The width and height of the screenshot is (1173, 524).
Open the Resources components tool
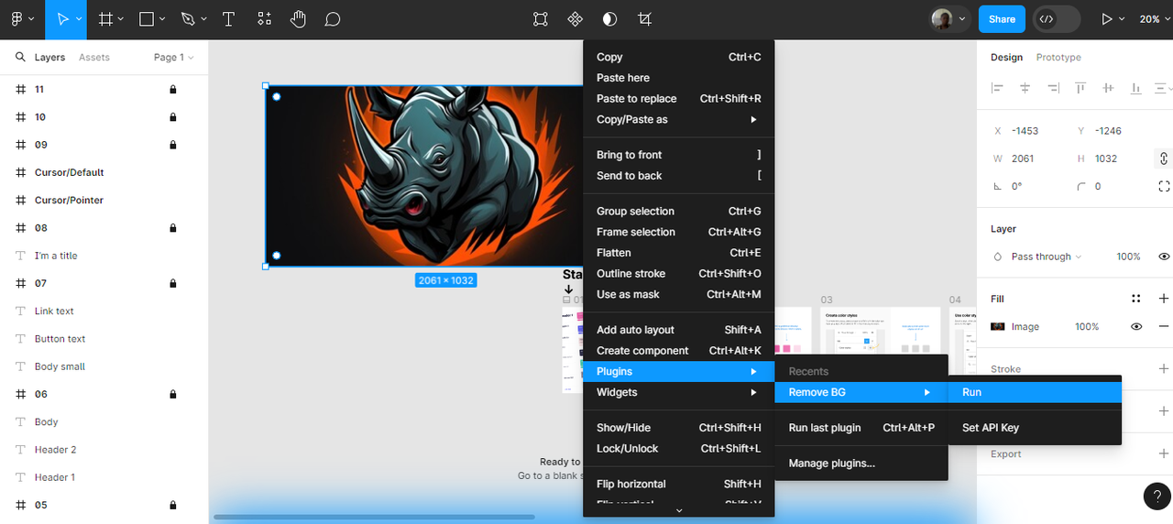[x=264, y=19]
